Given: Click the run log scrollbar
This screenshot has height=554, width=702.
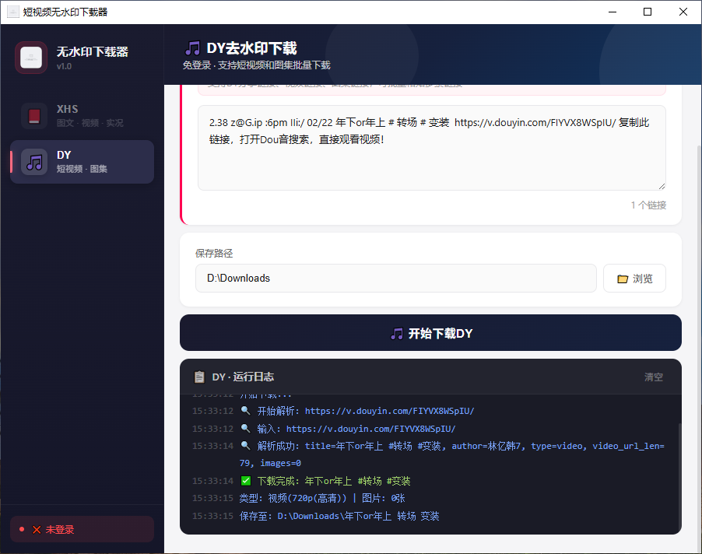Looking at the screenshot, I should (x=679, y=475).
